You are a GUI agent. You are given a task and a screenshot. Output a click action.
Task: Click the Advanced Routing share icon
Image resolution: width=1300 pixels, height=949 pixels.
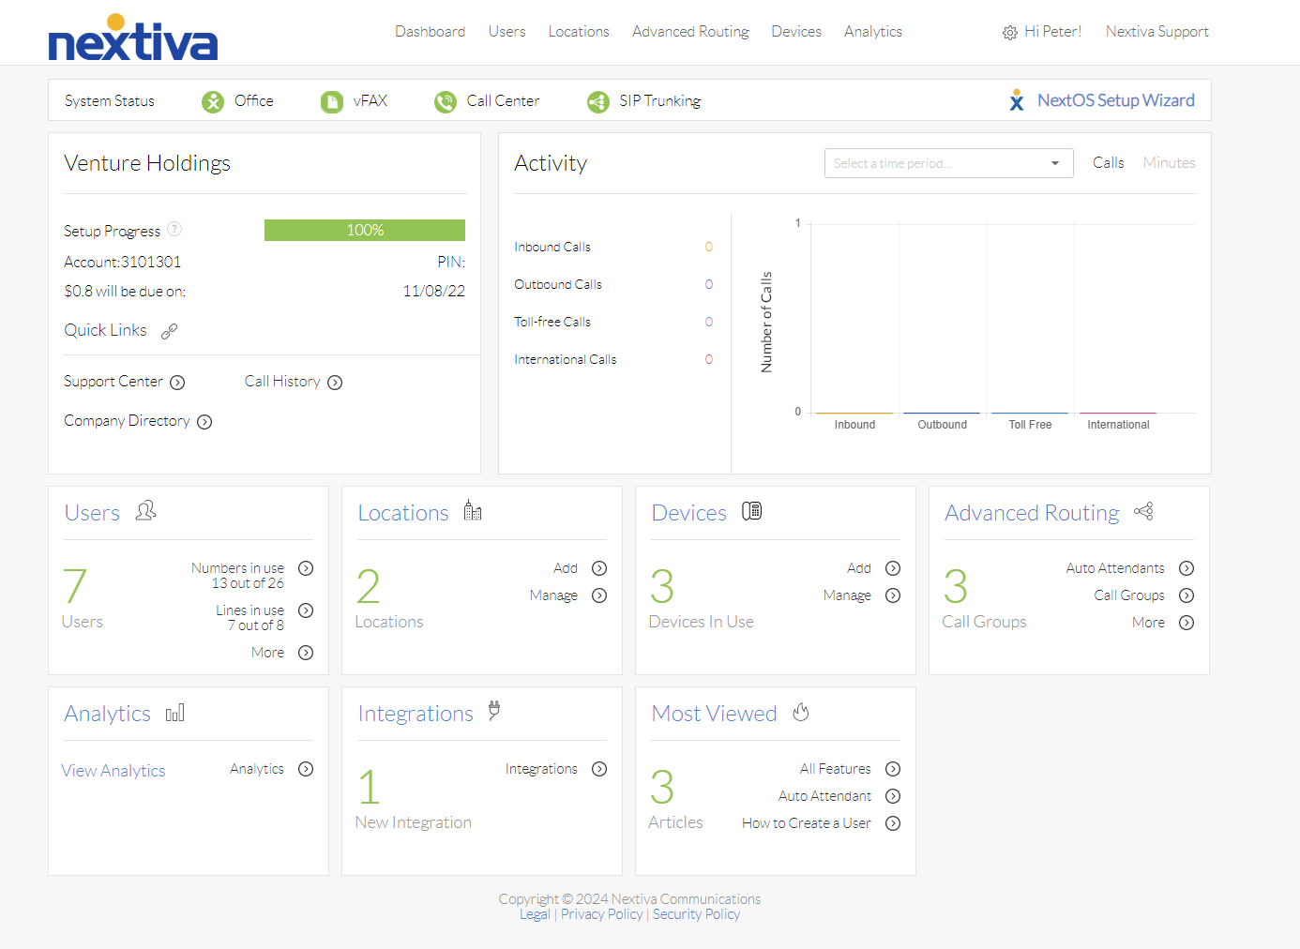(1143, 511)
